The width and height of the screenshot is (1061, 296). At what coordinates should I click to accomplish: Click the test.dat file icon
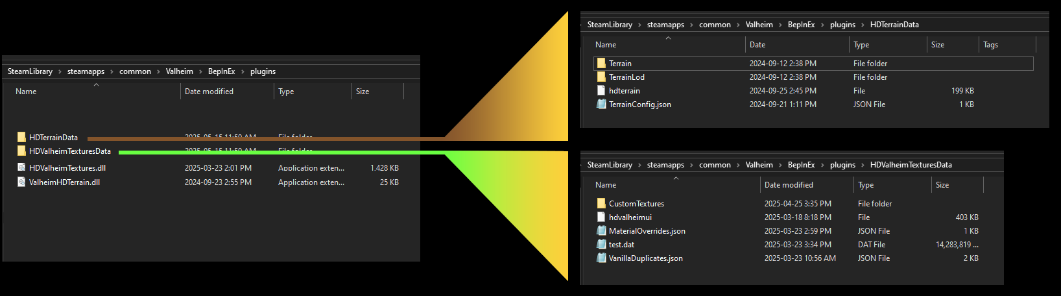pyautogui.click(x=601, y=245)
